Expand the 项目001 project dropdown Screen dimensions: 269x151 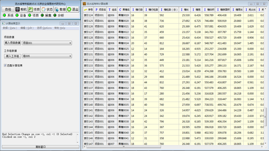tap(70, 43)
